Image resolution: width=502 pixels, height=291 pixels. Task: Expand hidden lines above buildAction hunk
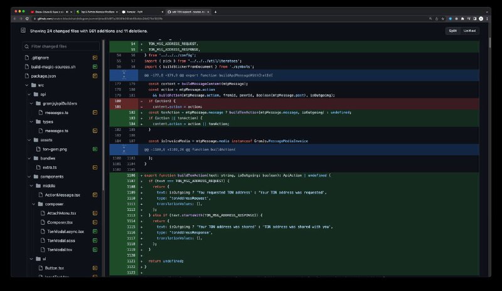[x=124, y=150]
